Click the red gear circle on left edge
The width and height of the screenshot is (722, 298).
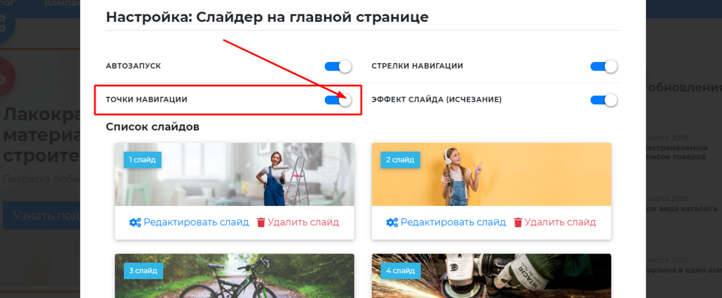5,78
